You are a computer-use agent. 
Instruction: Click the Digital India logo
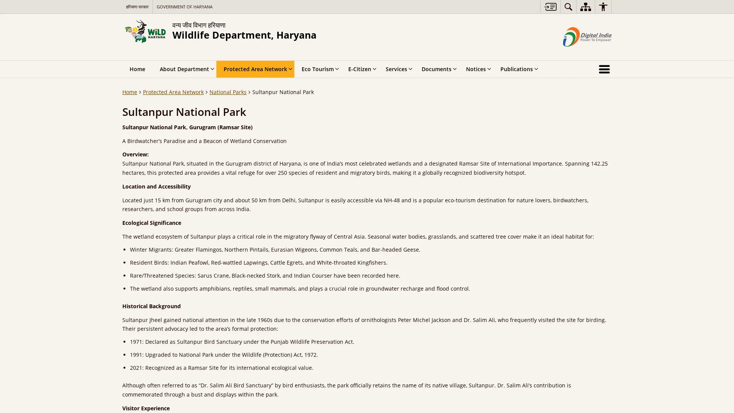[587, 37]
